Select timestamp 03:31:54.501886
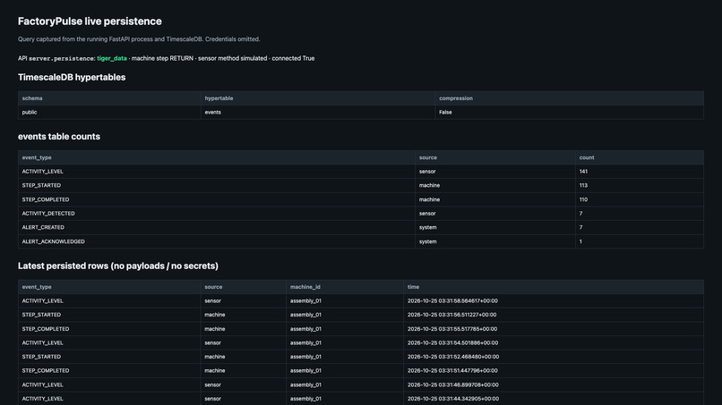The height and width of the screenshot is (405, 722). (x=452, y=342)
